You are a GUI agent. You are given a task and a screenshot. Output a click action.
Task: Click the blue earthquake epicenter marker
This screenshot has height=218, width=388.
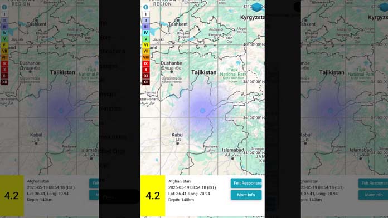[202, 111]
